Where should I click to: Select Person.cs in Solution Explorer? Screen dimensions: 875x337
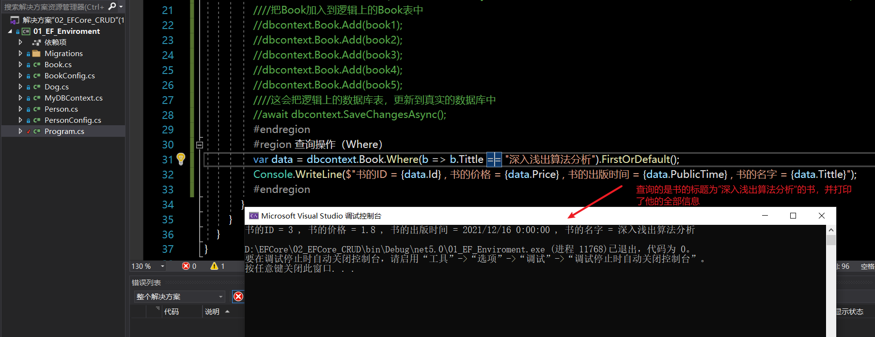(61, 109)
